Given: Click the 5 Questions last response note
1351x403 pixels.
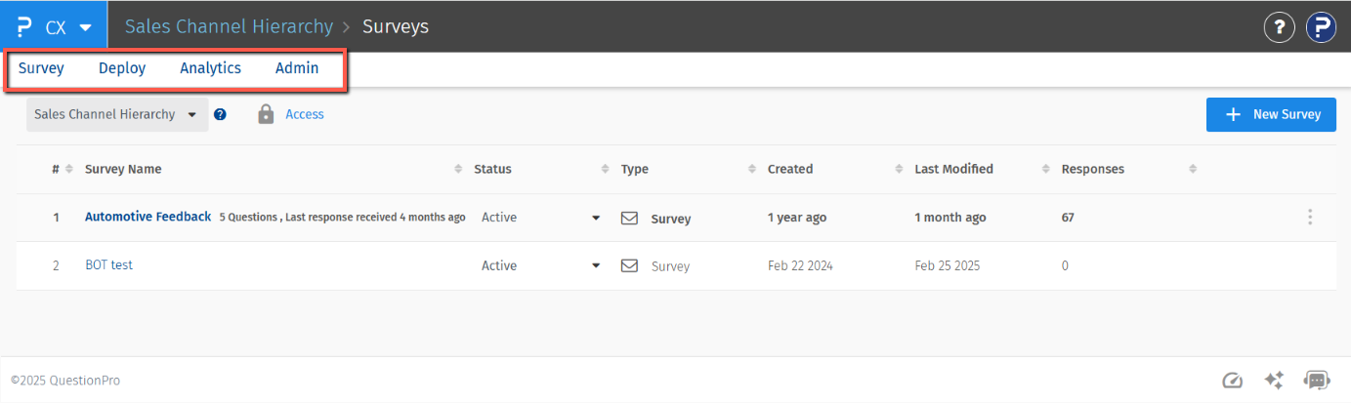Looking at the screenshot, I should 342,218.
